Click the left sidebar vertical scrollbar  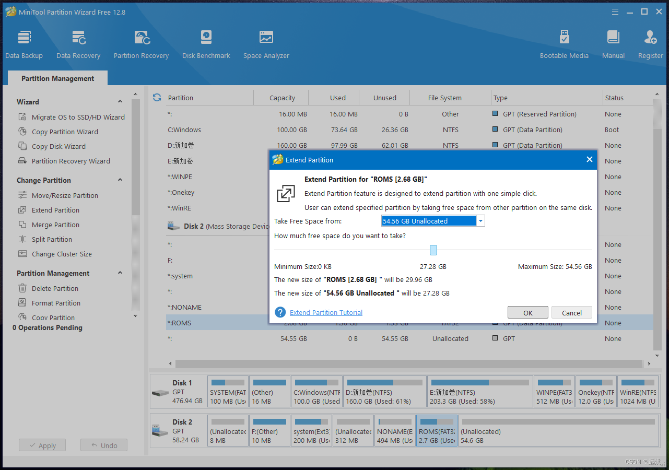pos(136,157)
